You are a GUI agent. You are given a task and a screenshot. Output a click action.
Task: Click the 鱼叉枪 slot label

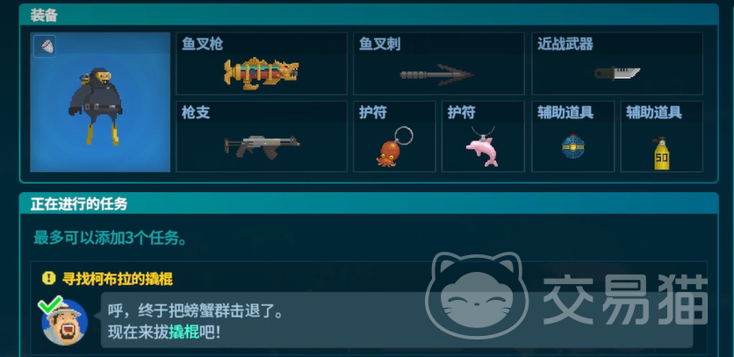[202, 45]
